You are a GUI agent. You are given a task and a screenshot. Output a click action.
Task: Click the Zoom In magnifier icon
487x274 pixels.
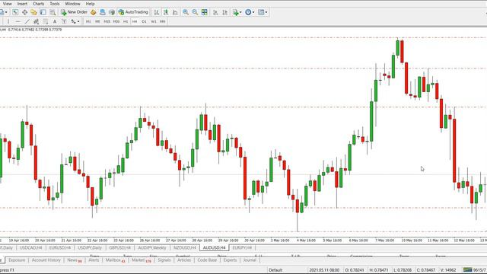(x=186, y=12)
